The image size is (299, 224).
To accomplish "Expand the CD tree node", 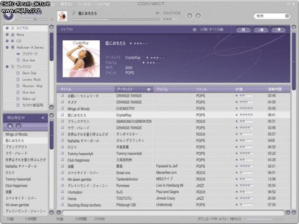I will (7, 41).
